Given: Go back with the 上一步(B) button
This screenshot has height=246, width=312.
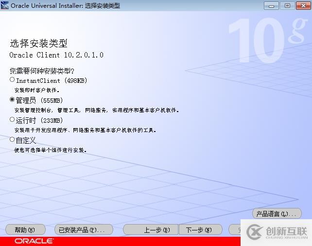Looking at the screenshot, I should point(151,230).
